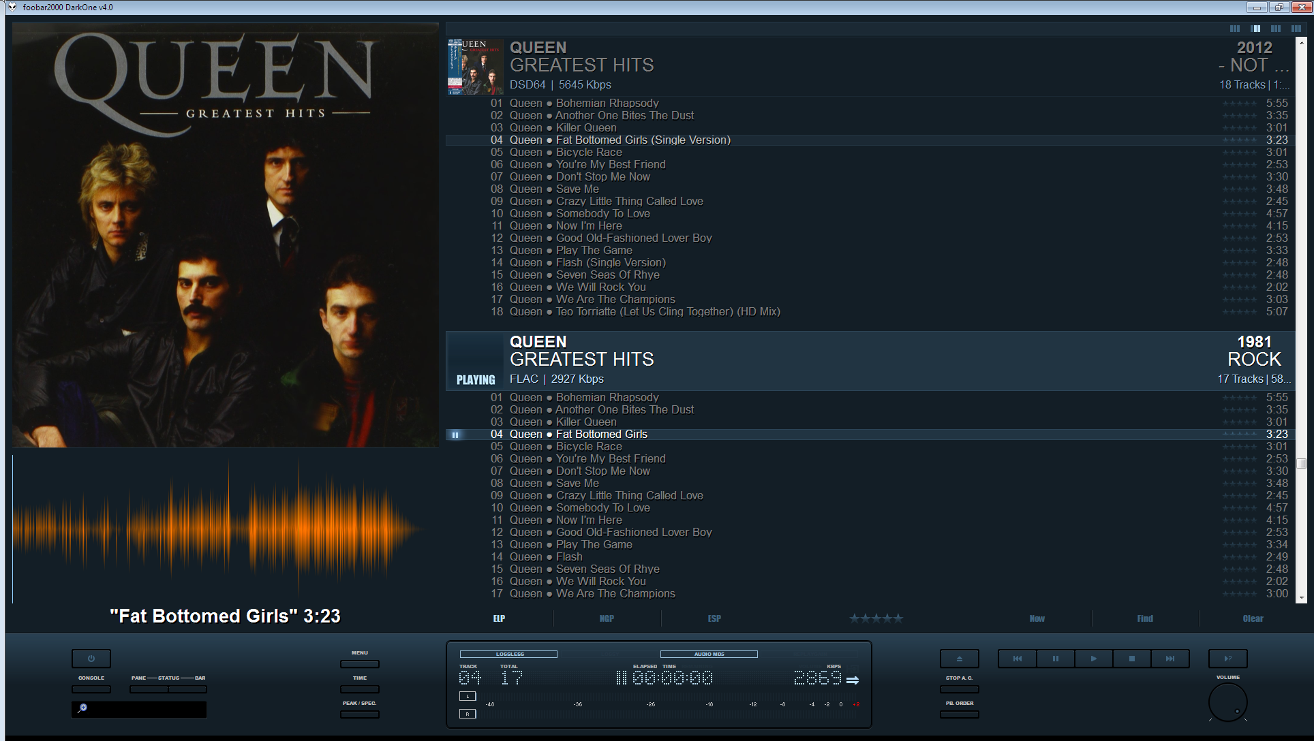Click the random play (▶?) button
This screenshot has width=1314, height=741.
(x=1227, y=659)
